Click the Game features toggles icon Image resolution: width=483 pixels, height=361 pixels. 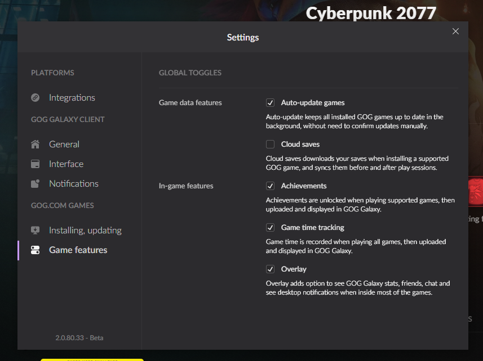click(35, 250)
